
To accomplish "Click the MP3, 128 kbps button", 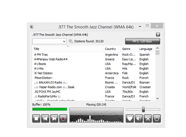I will click(x=143, y=41).
